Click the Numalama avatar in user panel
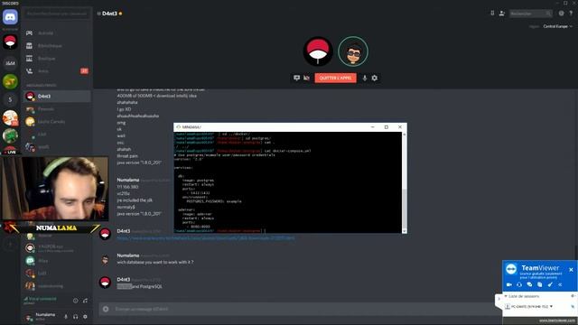This screenshot has height=325, width=578. click(29, 317)
